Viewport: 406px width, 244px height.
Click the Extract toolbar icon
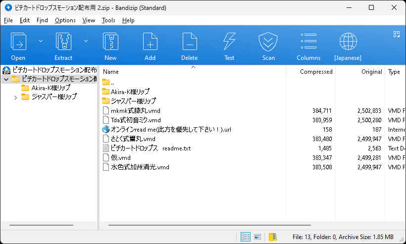point(63,42)
